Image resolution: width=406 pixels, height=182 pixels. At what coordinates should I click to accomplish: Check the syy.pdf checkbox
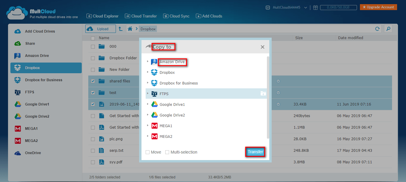click(x=93, y=162)
